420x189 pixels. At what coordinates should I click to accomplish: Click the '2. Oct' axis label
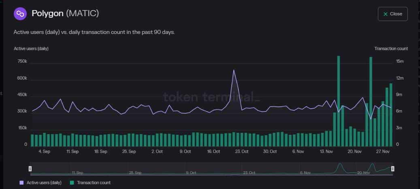click(x=157, y=151)
